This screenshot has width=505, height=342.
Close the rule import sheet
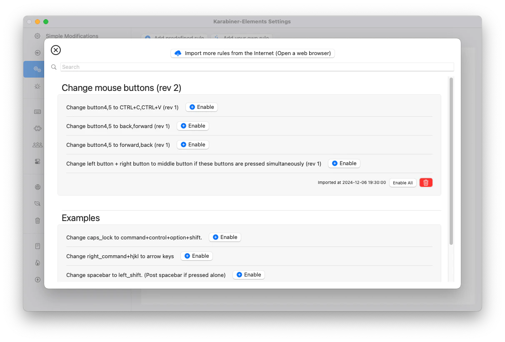coord(56,50)
